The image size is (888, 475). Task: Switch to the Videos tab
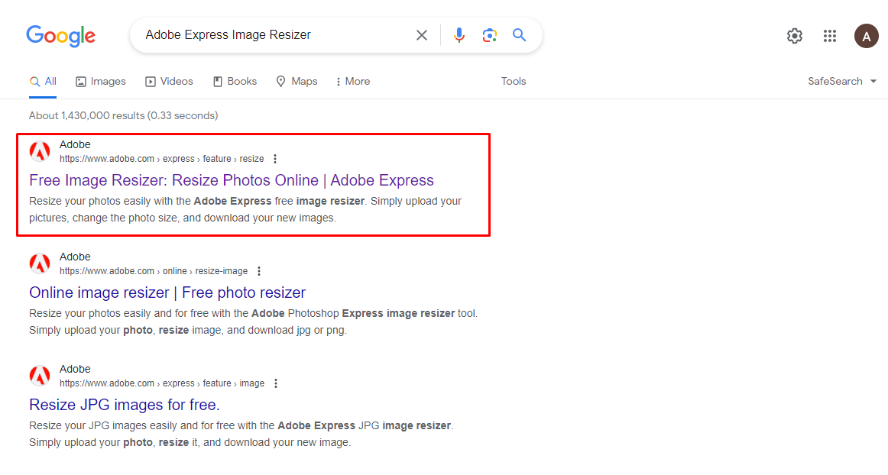[169, 81]
